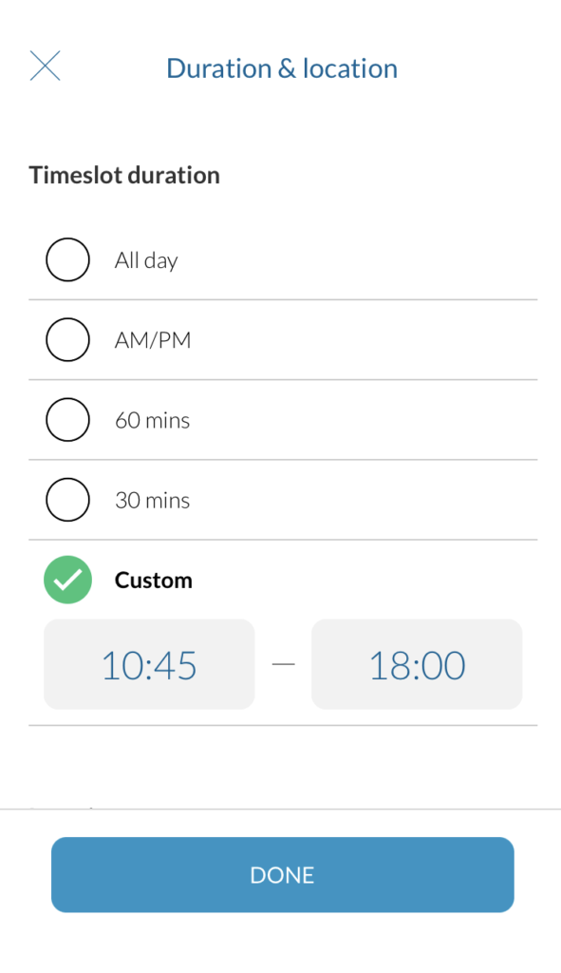Toggle the green Custom checkmark

(x=67, y=580)
